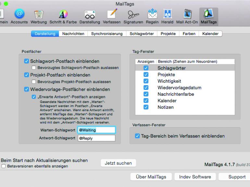Open the Darstellung glasses icon pane
Screen dimensions: 250x187
click(x=90, y=17)
